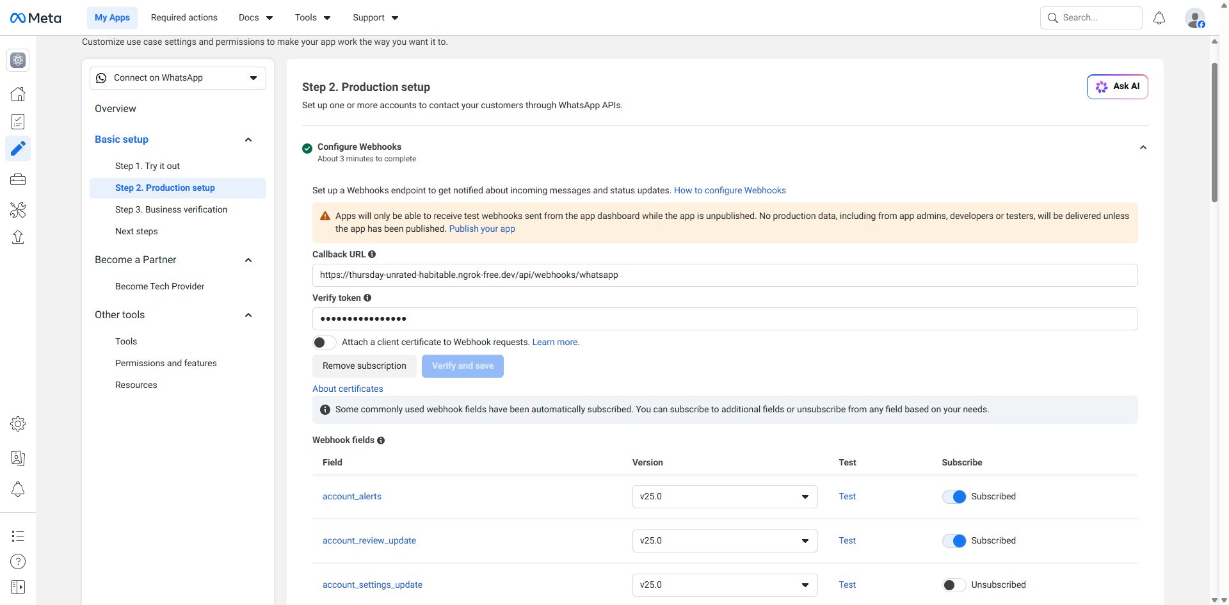The image size is (1229, 605).
Task: Open the wrench tools icon in the sidebar
Action: [x=18, y=210]
